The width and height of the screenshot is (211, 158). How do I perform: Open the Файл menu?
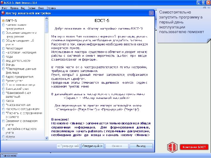(5, 8)
